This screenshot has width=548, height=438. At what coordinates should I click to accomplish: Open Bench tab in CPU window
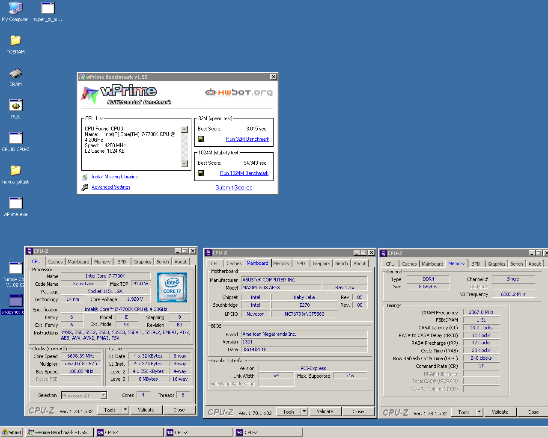[162, 262]
